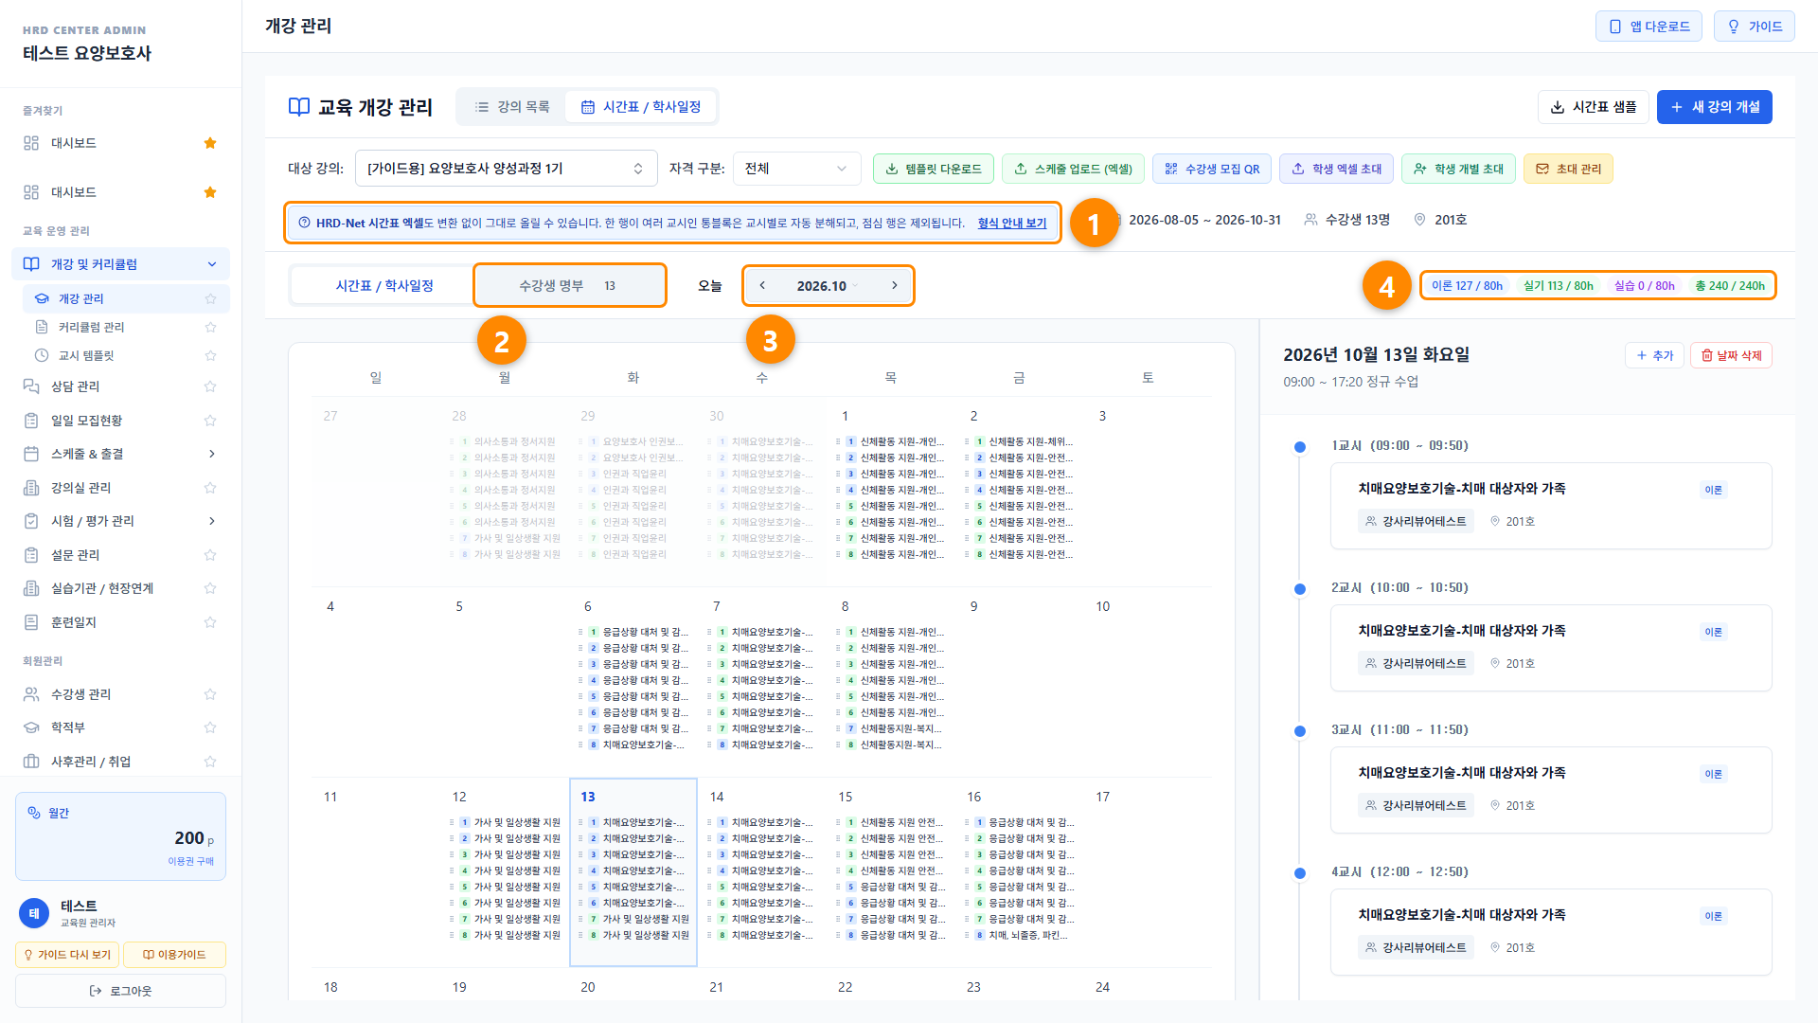This screenshot has width=1818, height=1023.
Task: Go to next month arrow
Action: (x=894, y=285)
